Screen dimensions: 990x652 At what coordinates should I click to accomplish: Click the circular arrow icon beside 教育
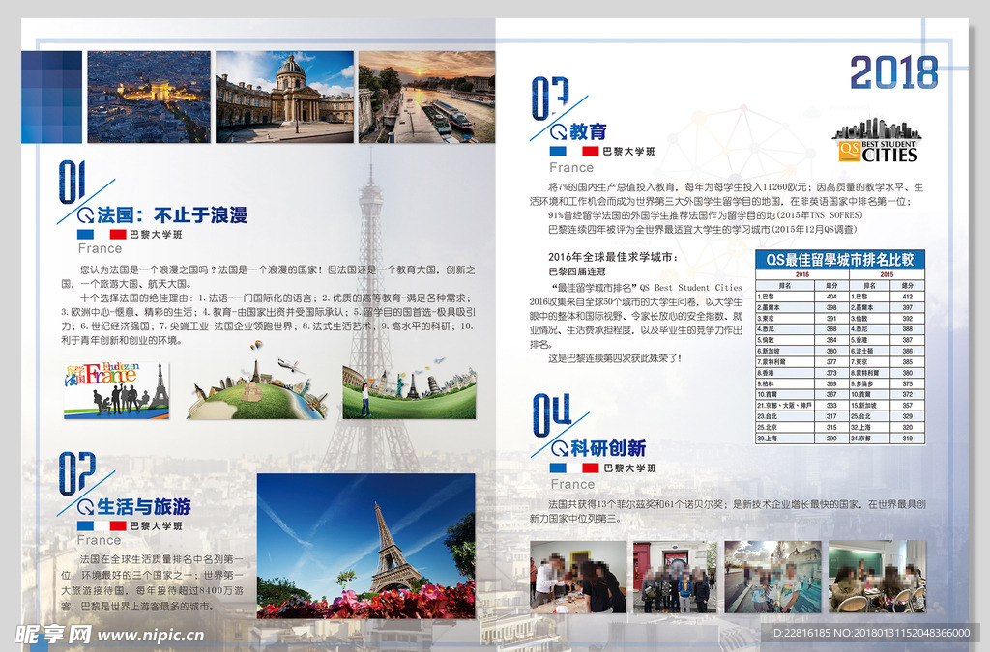558,132
